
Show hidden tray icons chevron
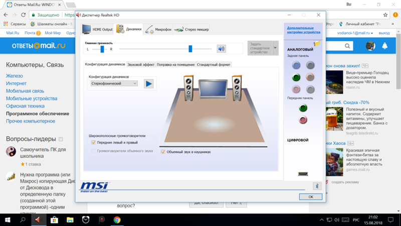tap(322, 220)
